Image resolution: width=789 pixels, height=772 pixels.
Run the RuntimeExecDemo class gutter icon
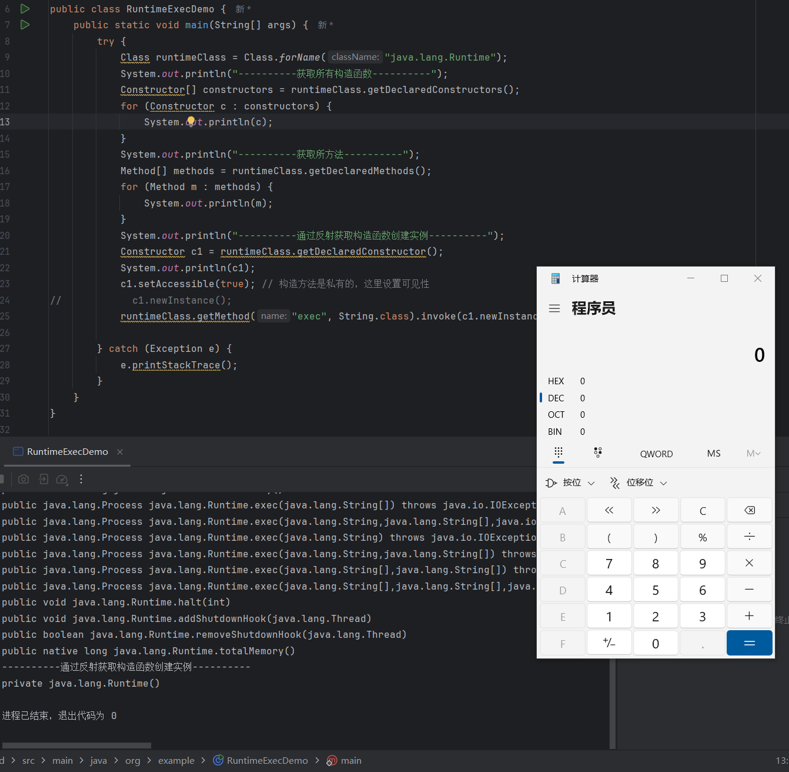[x=25, y=9]
